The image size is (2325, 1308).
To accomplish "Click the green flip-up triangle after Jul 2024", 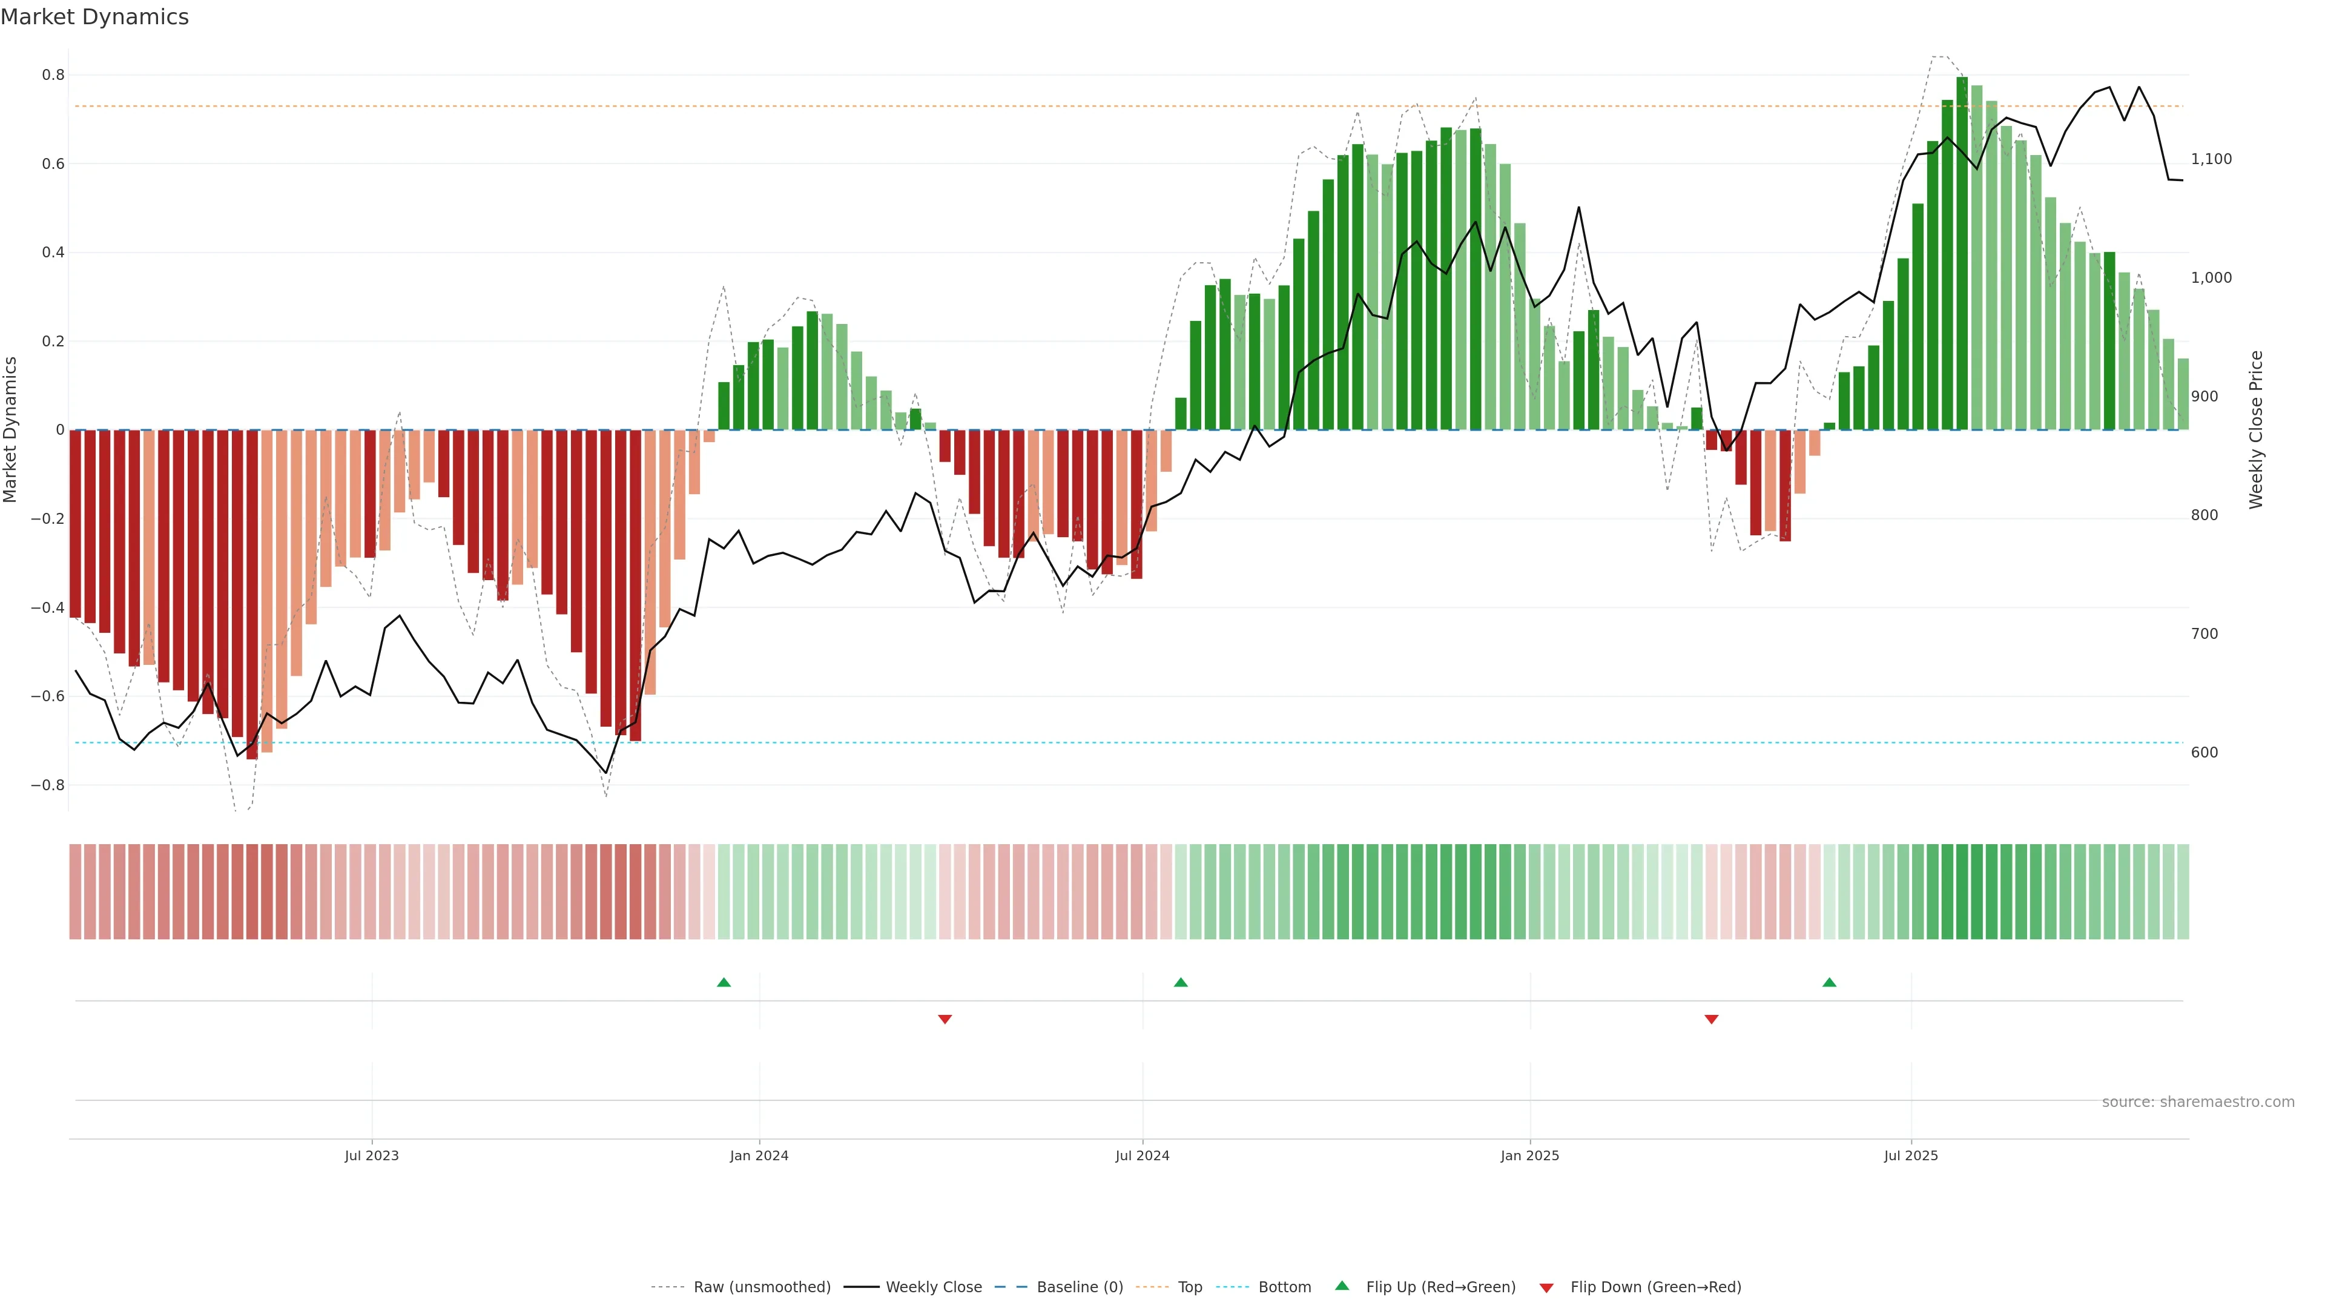I will (1181, 982).
